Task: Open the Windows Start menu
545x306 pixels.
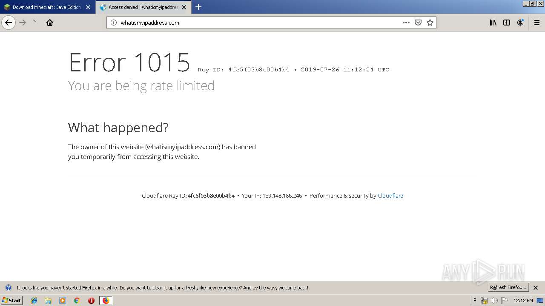Action: tap(11, 300)
